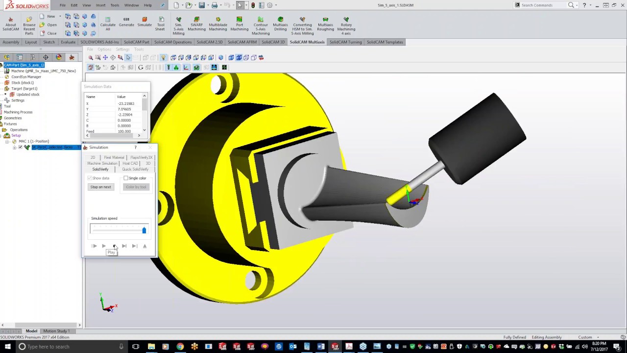
Task: Click the zoom magnifier in simulation toolbar
Action: [91, 57]
